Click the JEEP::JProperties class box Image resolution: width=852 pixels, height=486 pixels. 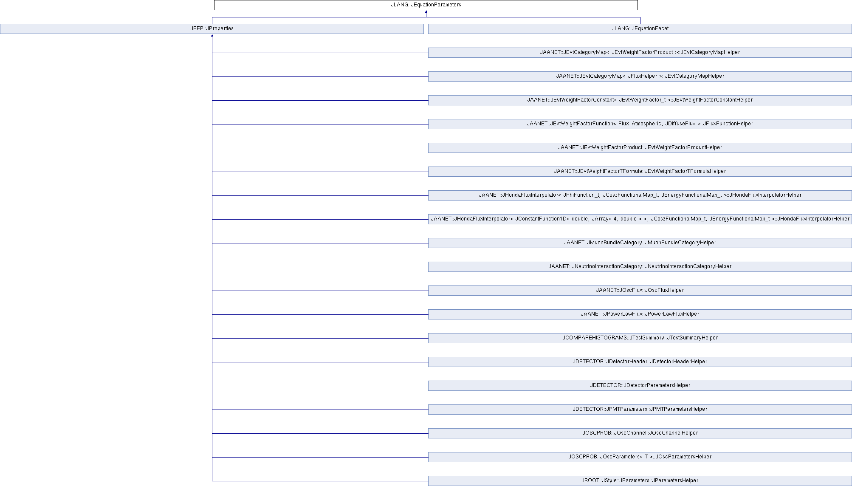coord(212,28)
